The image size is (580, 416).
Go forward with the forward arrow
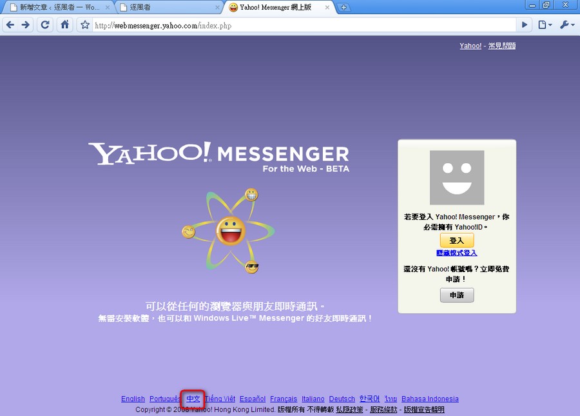(26, 25)
